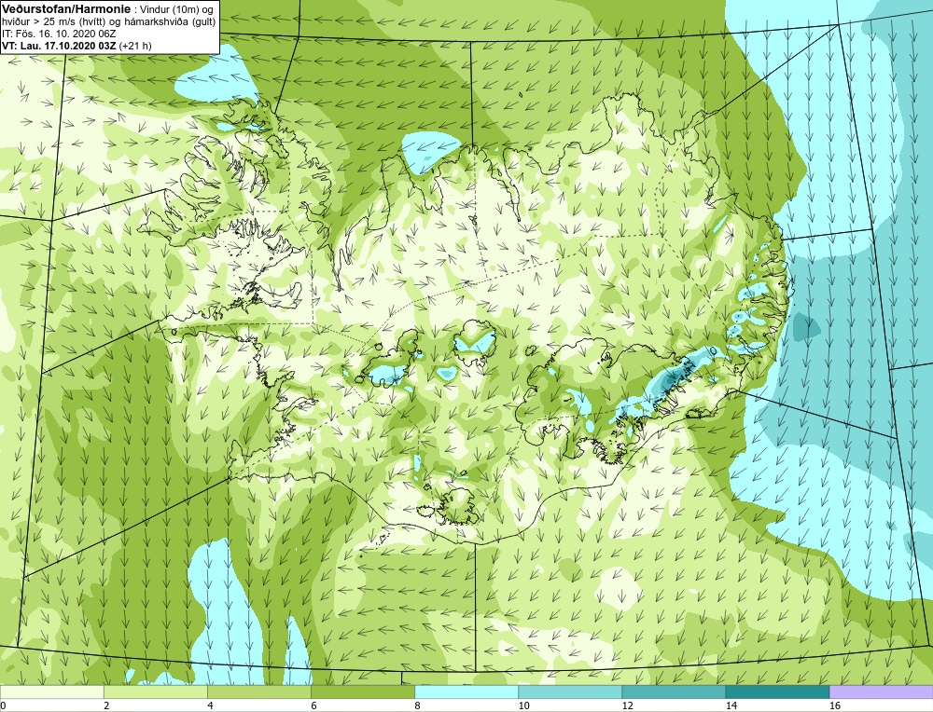Click the 6–8 m/s dark green swatch
The height and width of the screenshot is (712, 933).
tap(363, 691)
